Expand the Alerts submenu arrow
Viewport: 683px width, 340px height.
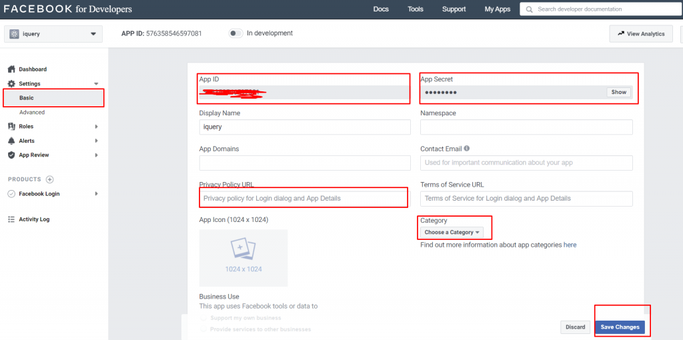point(96,141)
